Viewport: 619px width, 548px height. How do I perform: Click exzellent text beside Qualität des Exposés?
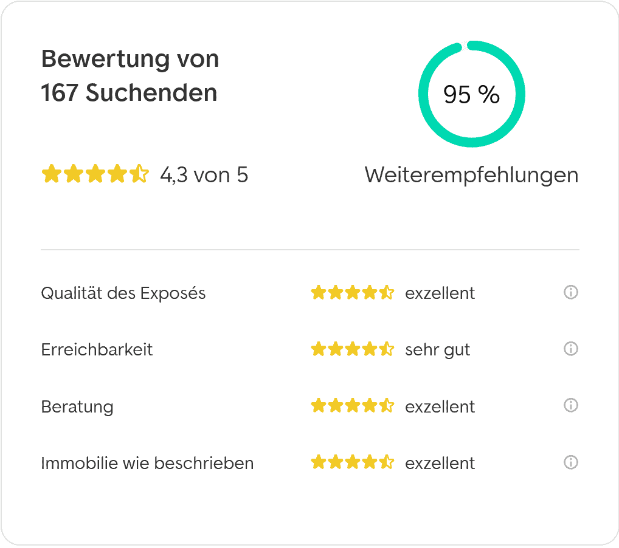tap(440, 293)
